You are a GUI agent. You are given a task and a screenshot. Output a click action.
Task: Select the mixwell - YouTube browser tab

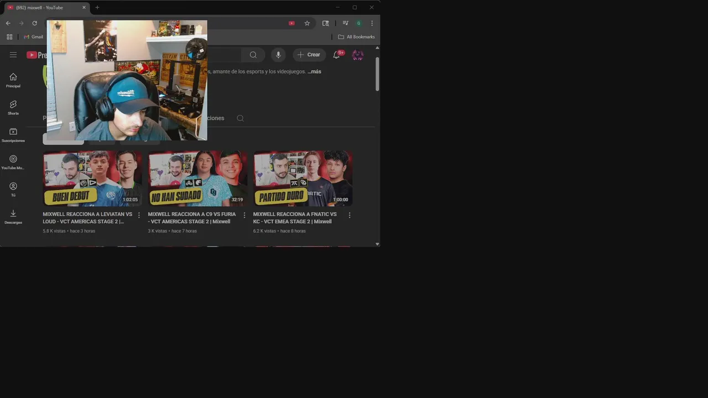coord(46,7)
